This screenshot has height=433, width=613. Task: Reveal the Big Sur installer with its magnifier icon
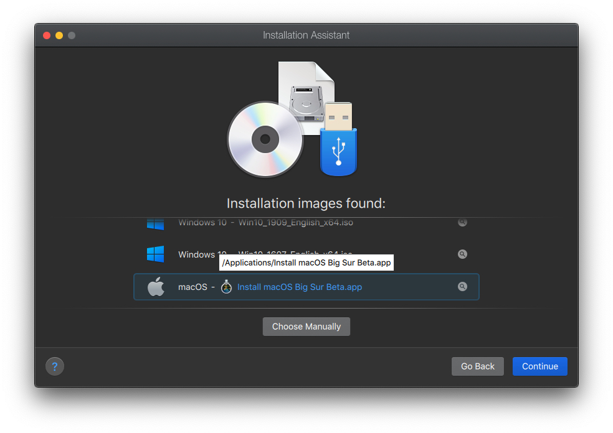coord(462,287)
